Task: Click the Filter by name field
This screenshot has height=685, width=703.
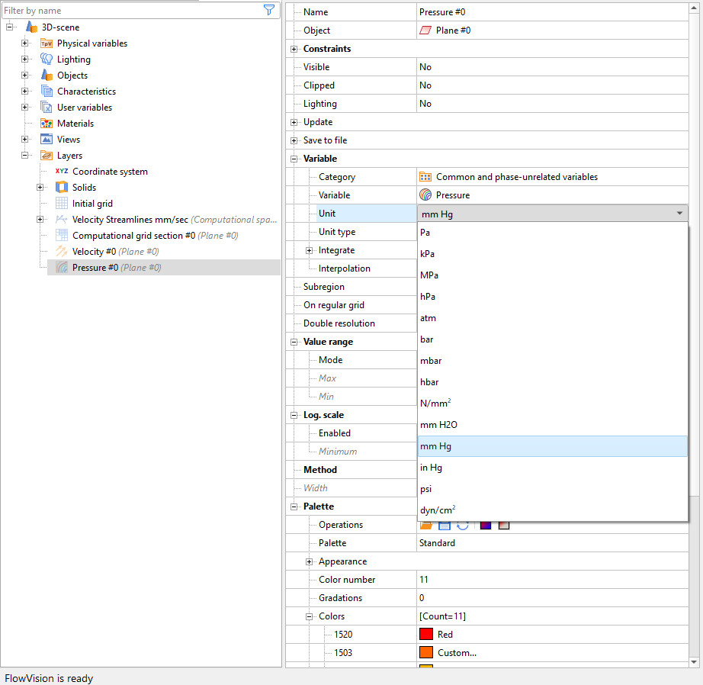Action: [130, 11]
